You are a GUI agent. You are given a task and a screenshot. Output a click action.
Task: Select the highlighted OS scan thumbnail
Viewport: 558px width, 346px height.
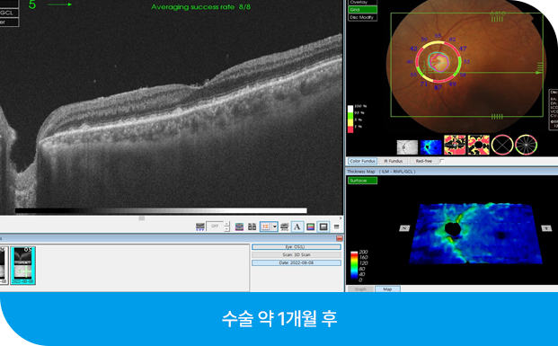click(23, 265)
